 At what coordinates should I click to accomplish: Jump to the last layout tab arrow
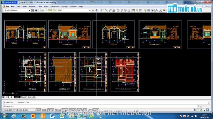click(x=12, y=97)
